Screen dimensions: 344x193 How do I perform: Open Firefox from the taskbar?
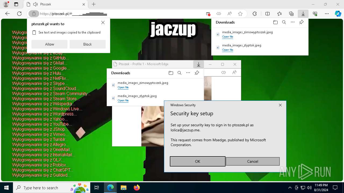click(137, 188)
